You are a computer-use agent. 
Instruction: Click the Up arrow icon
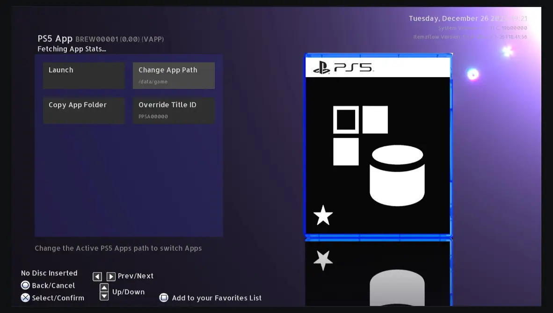pyautogui.click(x=104, y=288)
